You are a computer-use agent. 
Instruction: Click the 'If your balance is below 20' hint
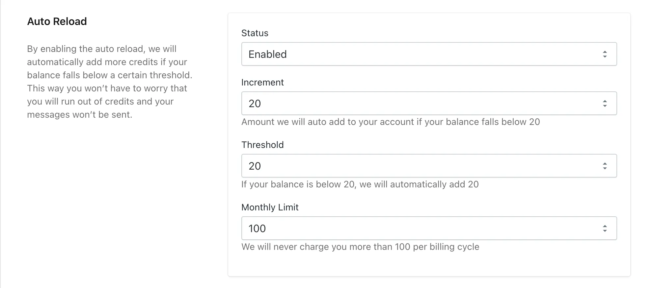[x=360, y=184]
